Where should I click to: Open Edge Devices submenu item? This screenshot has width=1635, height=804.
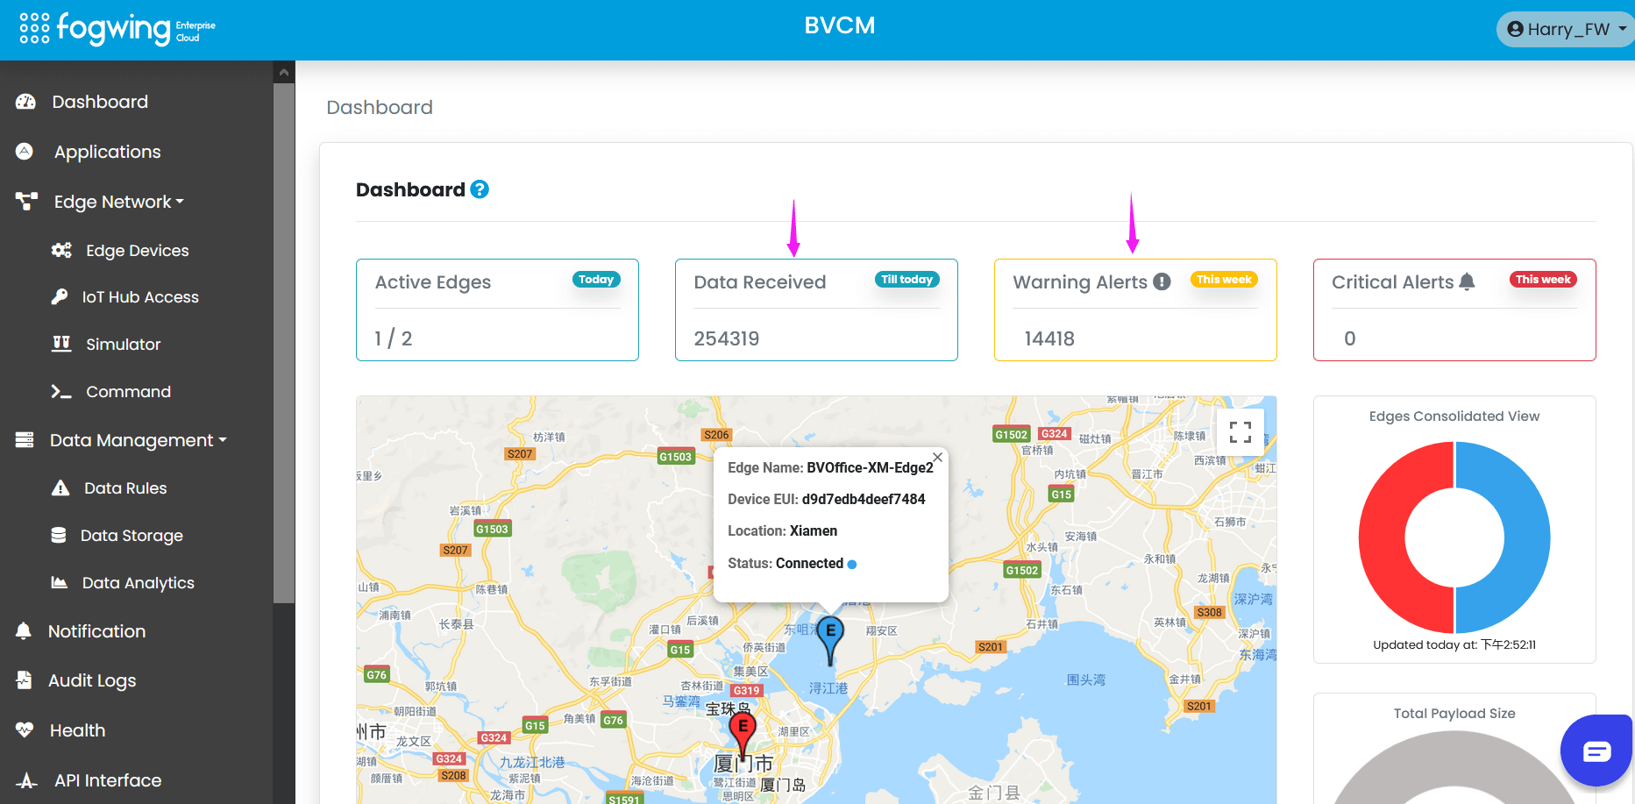click(x=138, y=251)
